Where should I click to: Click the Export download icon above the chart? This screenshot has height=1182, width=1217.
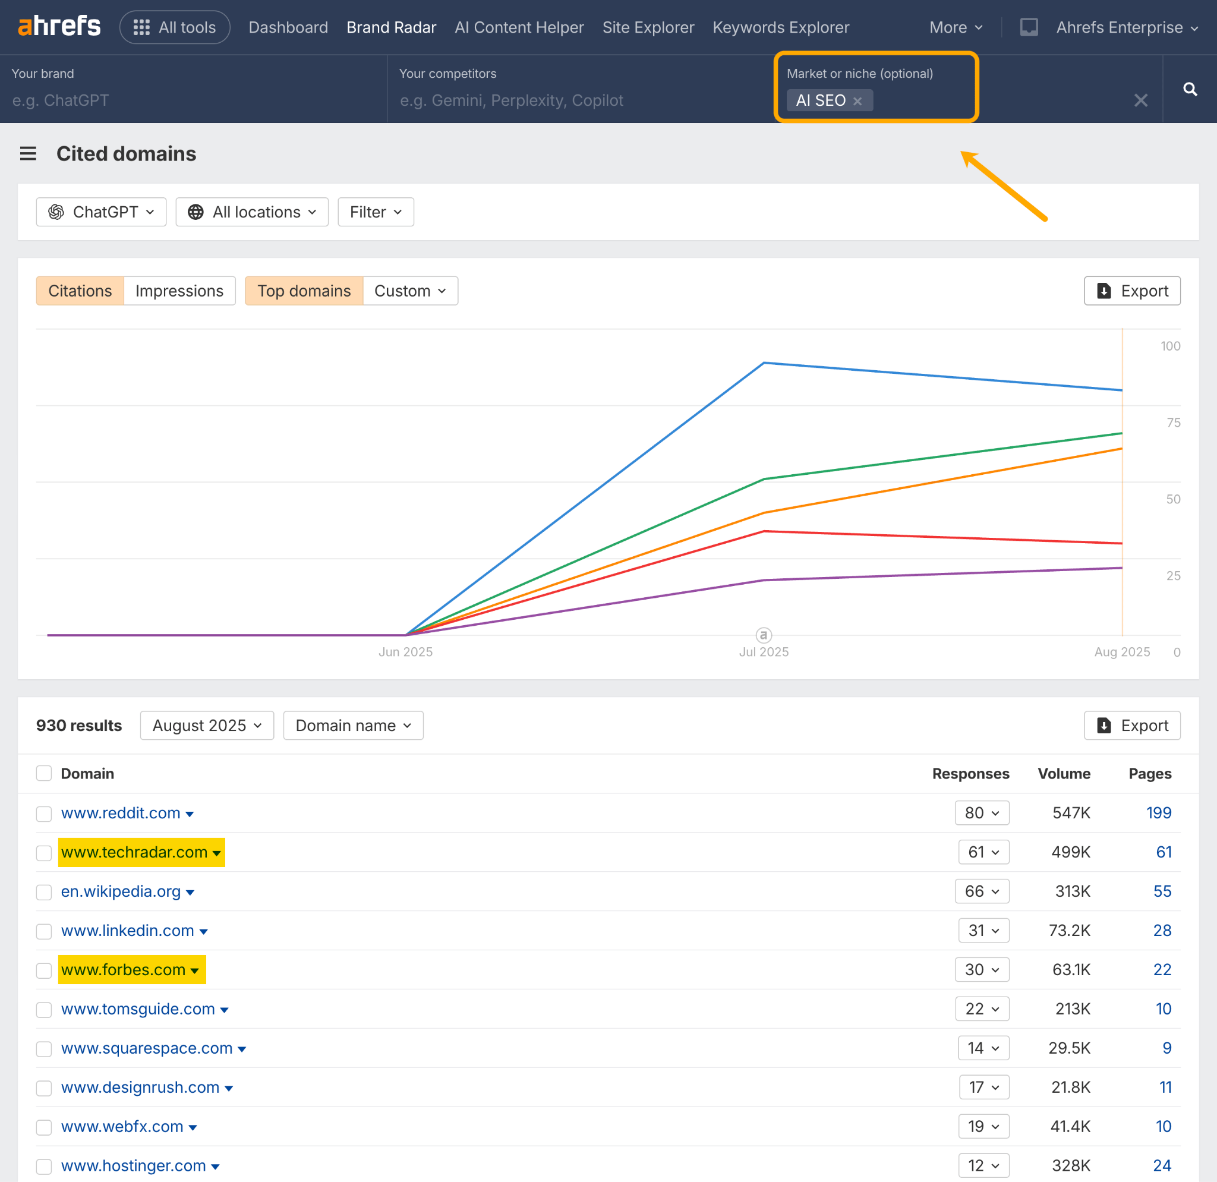[1104, 291]
